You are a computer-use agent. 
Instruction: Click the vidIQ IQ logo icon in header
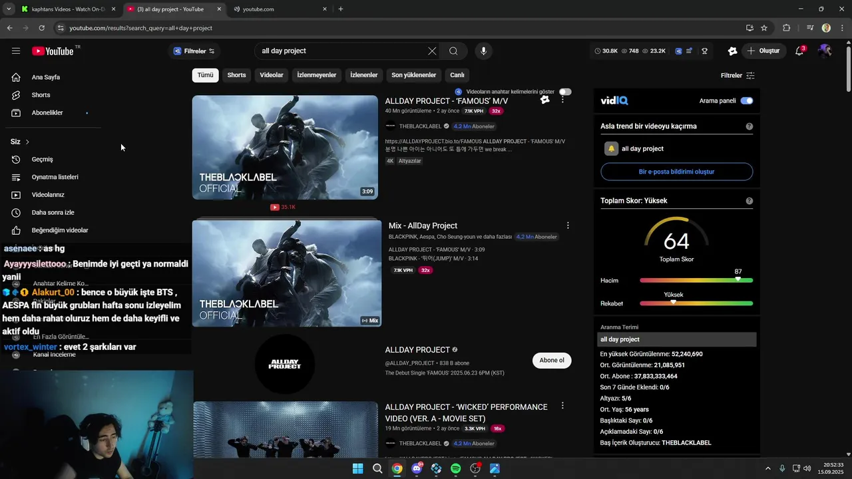(x=679, y=51)
